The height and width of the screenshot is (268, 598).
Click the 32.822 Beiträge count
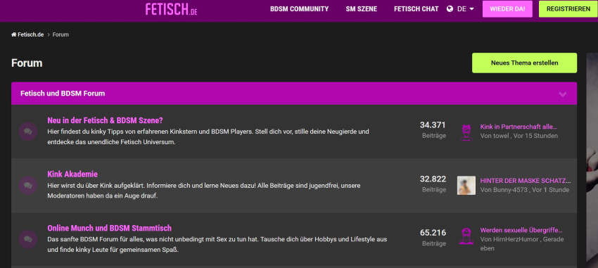pyautogui.click(x=433, y=184)
